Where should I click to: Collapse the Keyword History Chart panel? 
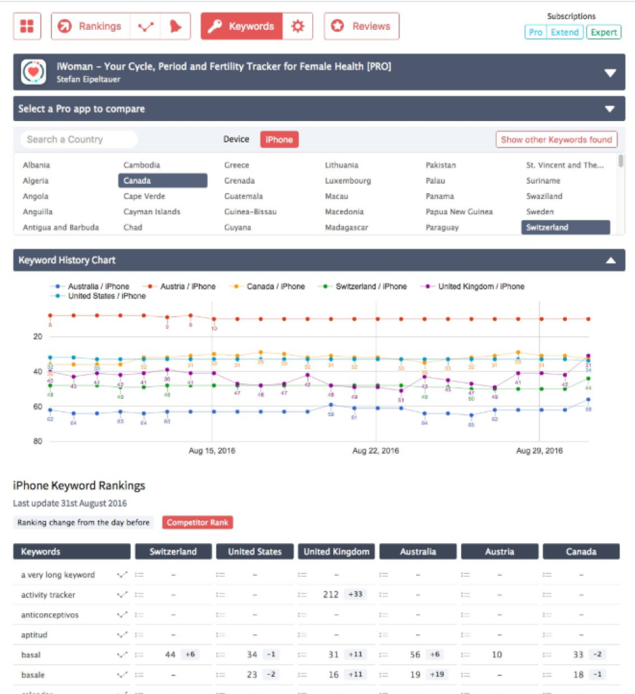click(x=612, y=261)
